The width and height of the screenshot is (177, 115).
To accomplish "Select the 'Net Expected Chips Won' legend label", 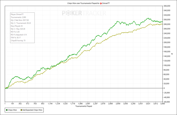I will coord(32,110).
